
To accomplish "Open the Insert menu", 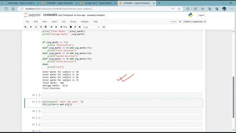I will coord(54,21).
